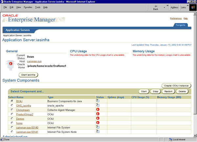Select the samman-sun:53140 radio button
Image resolution: width=197 pixels, height=142 pixels.
pos(12,127)
